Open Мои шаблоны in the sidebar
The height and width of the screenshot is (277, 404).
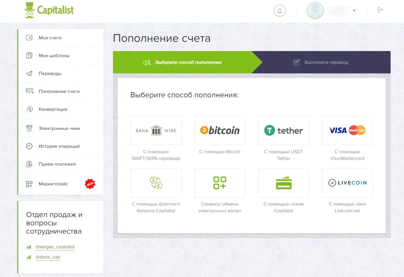61,56
